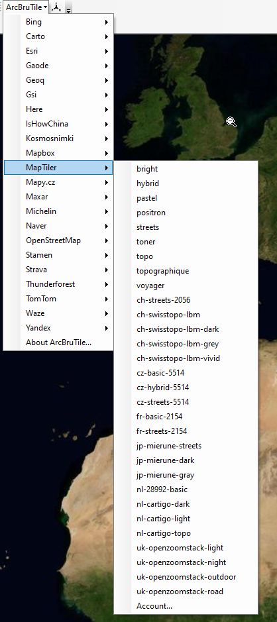Select ch-streets-2056 layer
This screenshot has height=622, width=277.
pos(186,300)
